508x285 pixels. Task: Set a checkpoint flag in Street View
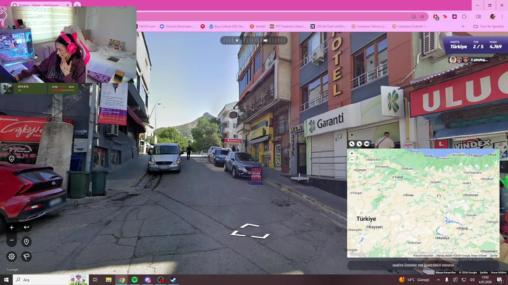pos(26,256)
